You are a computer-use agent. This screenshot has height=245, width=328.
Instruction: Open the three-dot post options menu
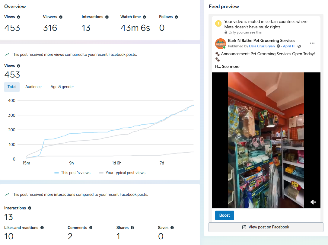pos(312,43)
